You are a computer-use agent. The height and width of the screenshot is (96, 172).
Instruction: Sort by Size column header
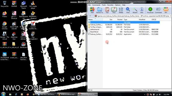click(108, 19)
